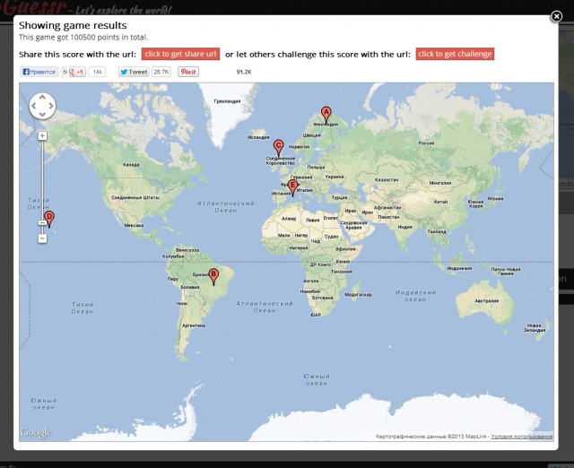Click the Facebook Like button
Viewport: 574px width, 468px height.
(39, 72)
